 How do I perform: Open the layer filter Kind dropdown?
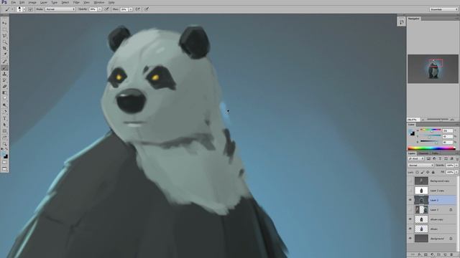[416, 159]
